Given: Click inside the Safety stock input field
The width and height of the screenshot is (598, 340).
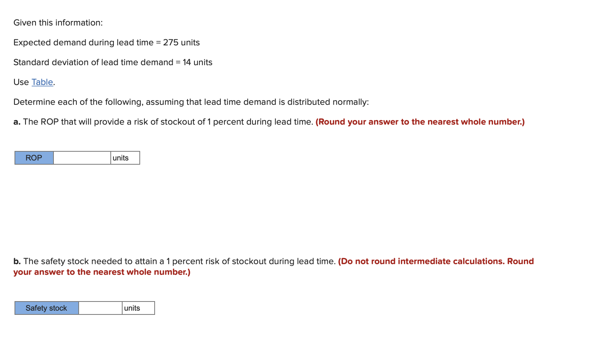Looking at the screenshot, I should 100,308.
